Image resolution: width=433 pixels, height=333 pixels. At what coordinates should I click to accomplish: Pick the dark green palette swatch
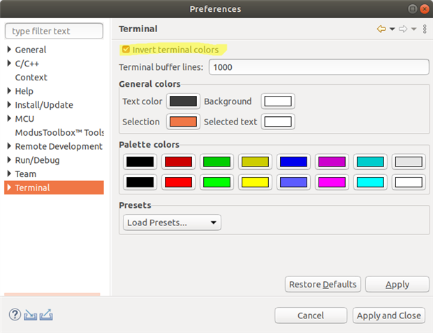(216, 162)
